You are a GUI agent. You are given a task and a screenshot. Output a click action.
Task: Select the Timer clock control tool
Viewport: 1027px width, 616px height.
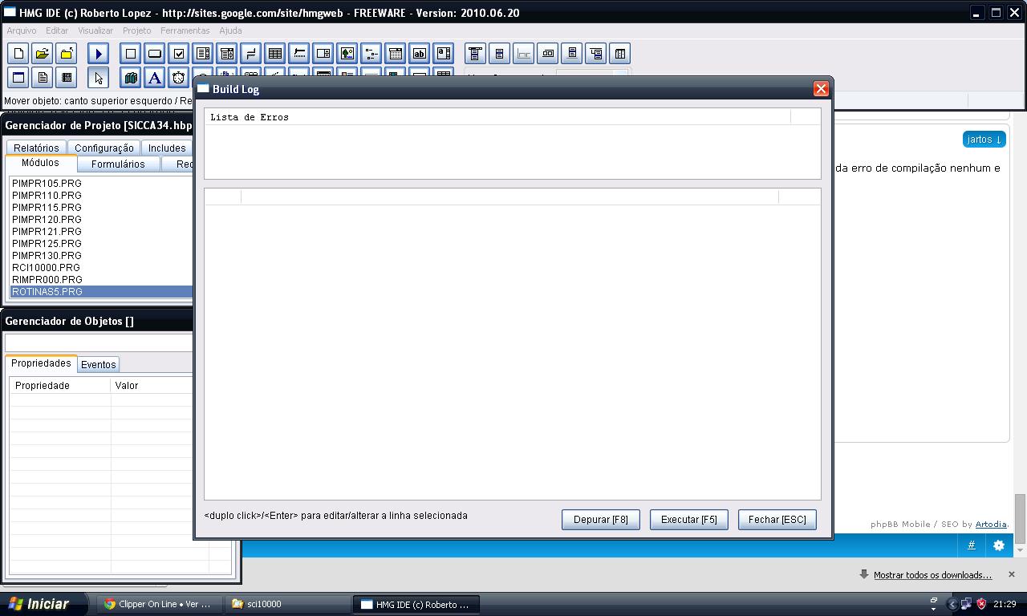point(179,78)
